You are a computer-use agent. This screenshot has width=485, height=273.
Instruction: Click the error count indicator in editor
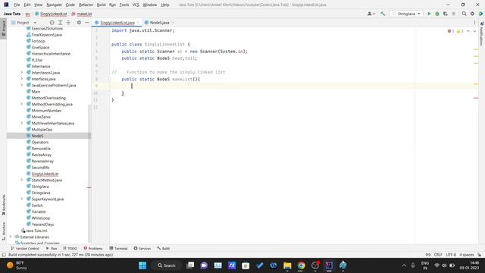point(451,31)
